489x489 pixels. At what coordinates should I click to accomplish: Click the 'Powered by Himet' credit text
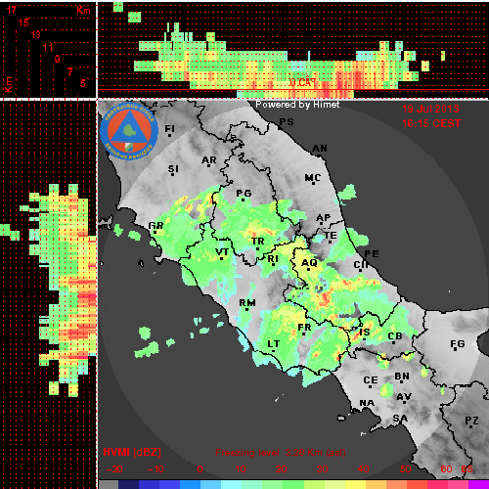click(x=297, y=105)
